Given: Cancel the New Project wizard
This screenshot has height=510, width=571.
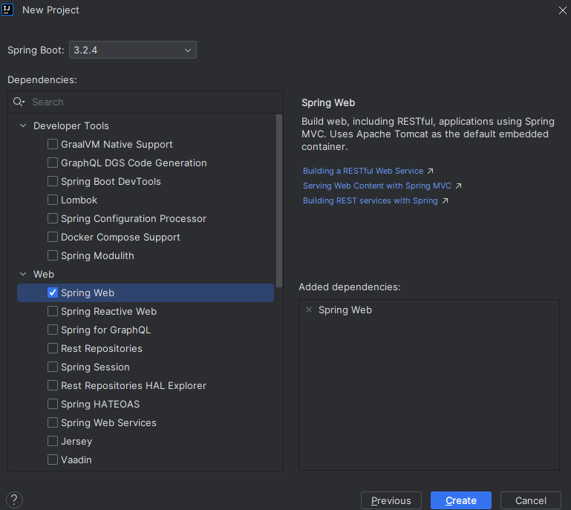Looking at the screenshot, I should [x=531, y=500].
